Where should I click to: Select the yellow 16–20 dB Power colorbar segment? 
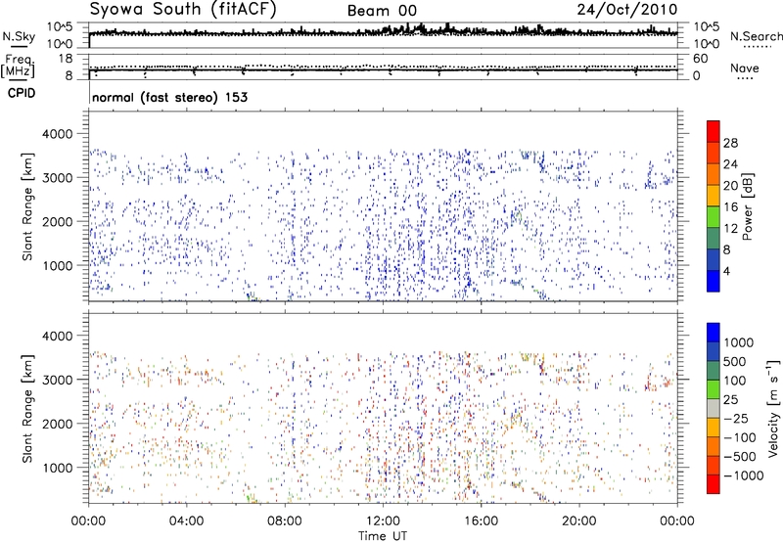pos(714,196)
